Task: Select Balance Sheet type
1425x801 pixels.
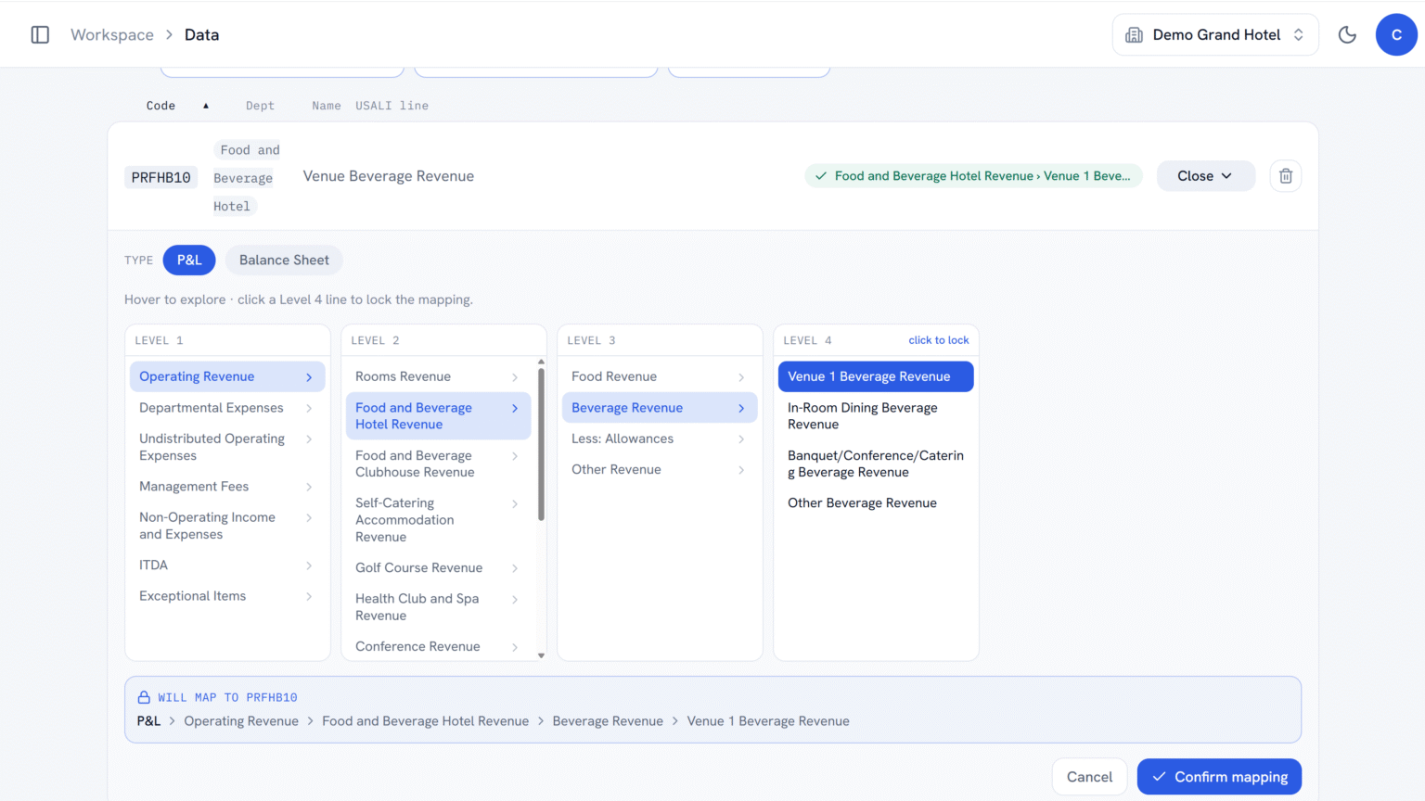Action: [x=284, y=260]
